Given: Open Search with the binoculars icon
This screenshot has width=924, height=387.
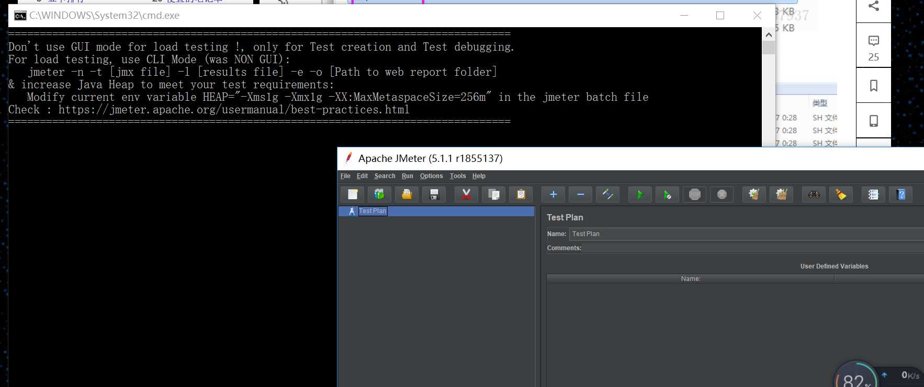Looking at the screenshot, I should [x=814, y=194].
